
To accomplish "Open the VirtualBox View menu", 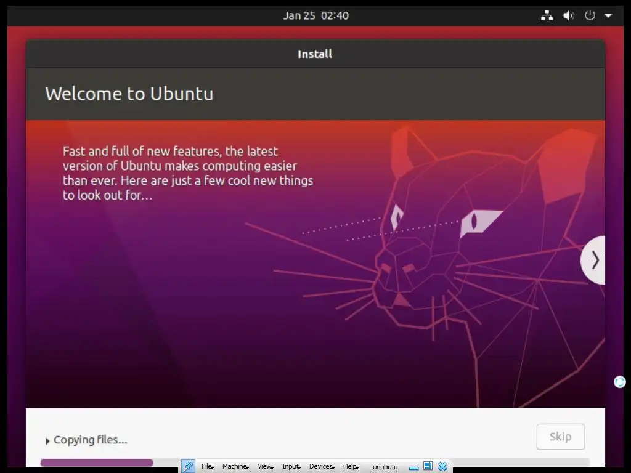I will pos(265,466).
